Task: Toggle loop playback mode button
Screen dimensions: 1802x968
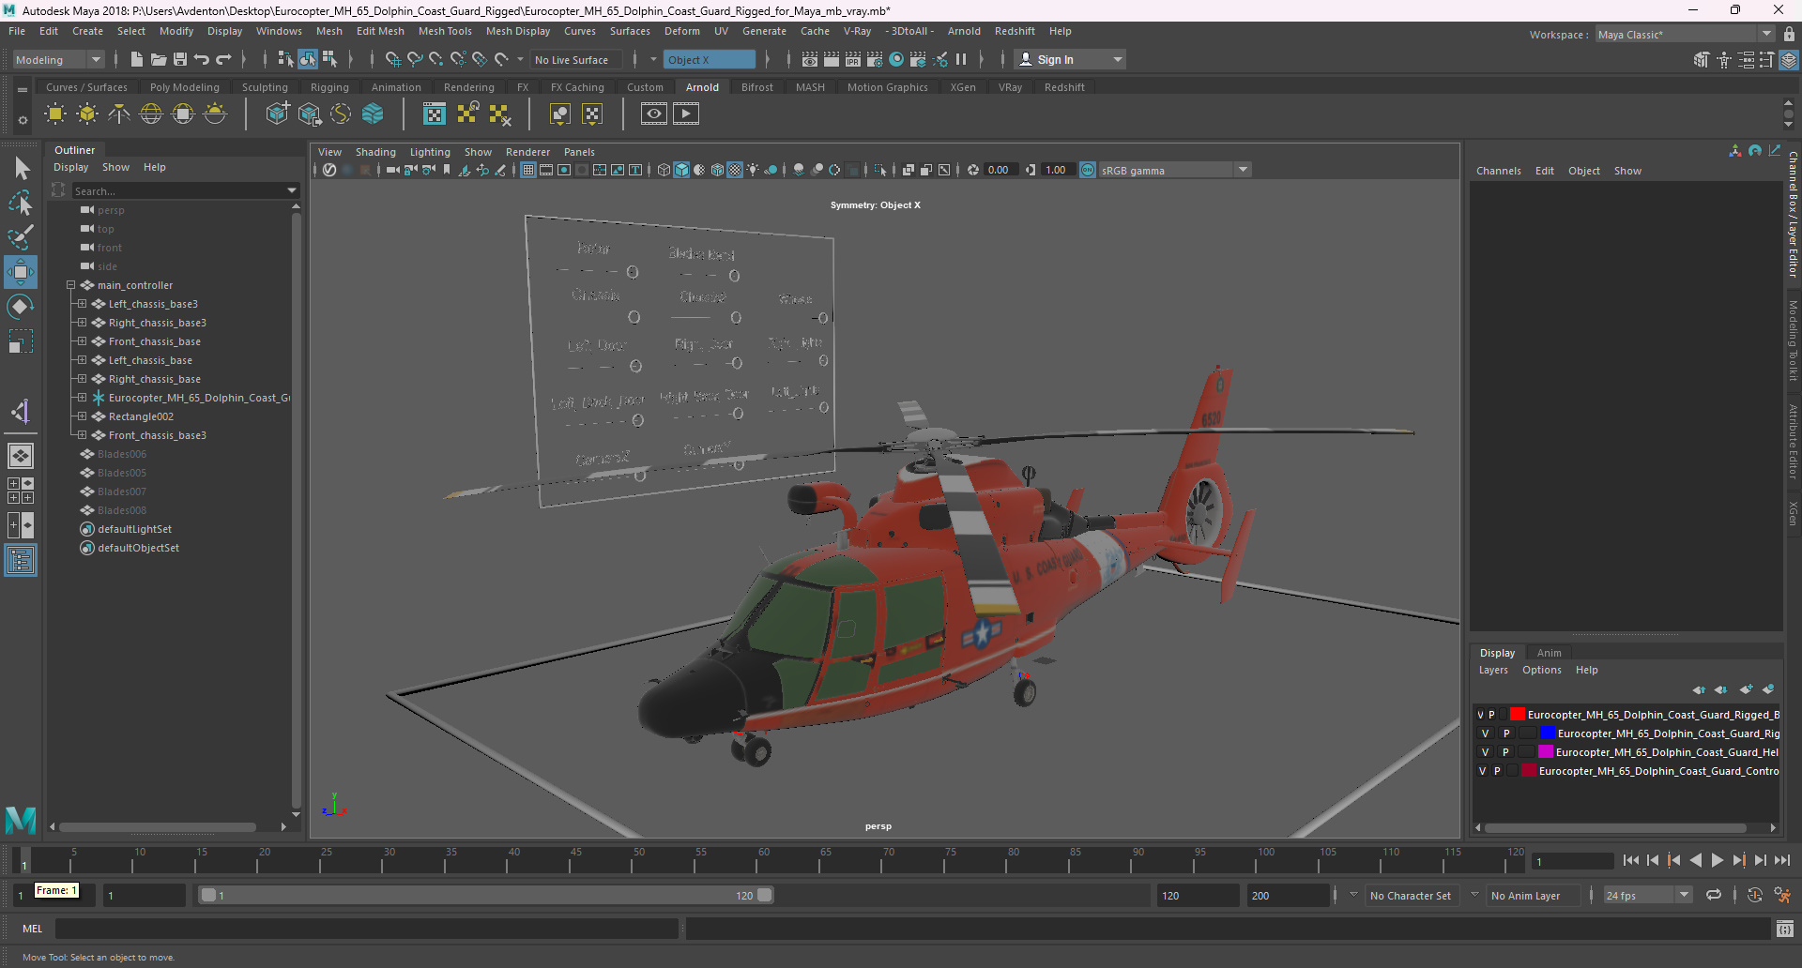Action: (1714, 895)
